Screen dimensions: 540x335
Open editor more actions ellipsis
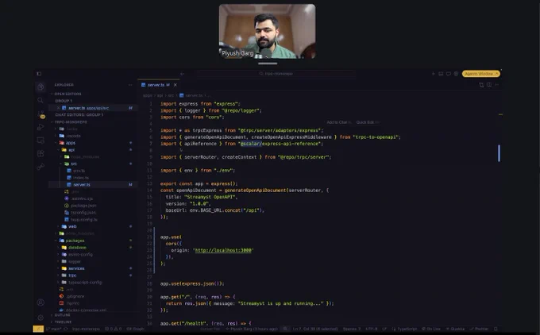point(496,85)
